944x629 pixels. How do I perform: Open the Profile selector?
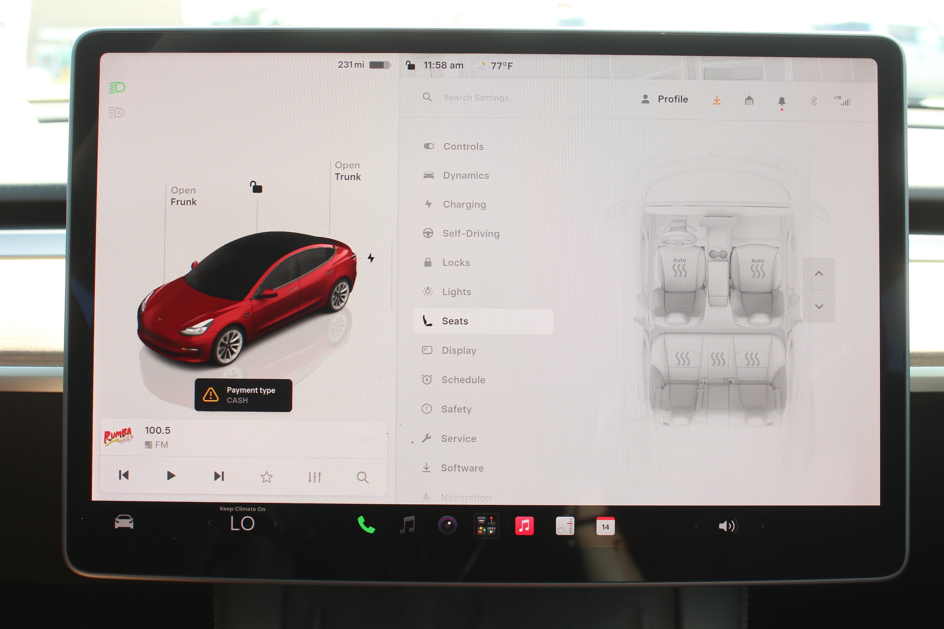click(x=665, y=99)
